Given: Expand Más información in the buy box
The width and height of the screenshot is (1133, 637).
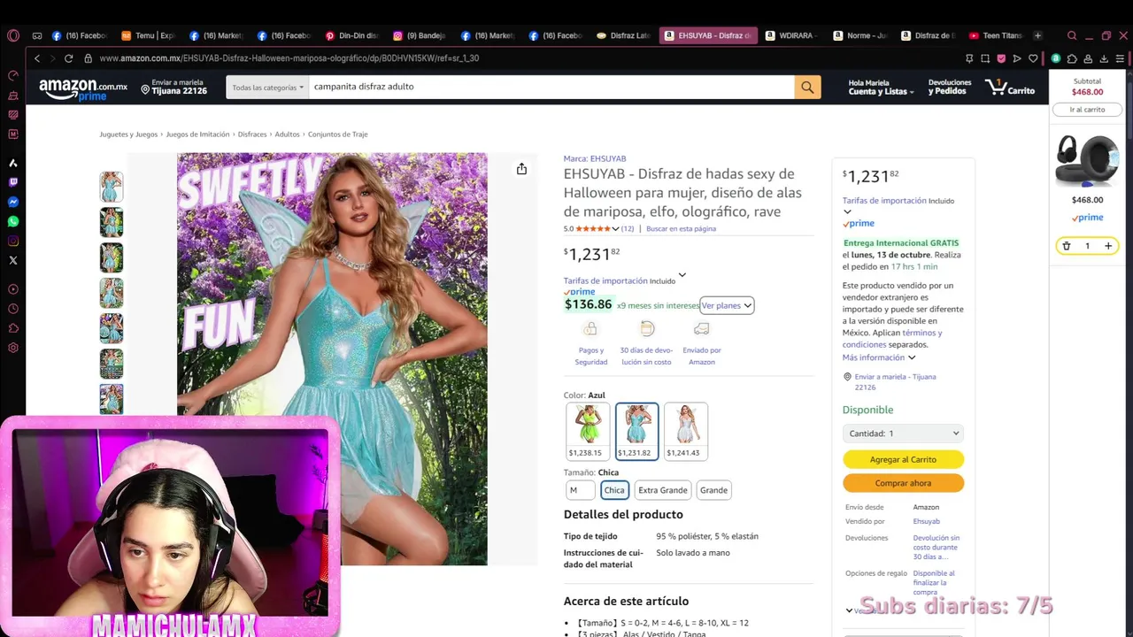Looking at the screenshot, I should click(878, 357).
